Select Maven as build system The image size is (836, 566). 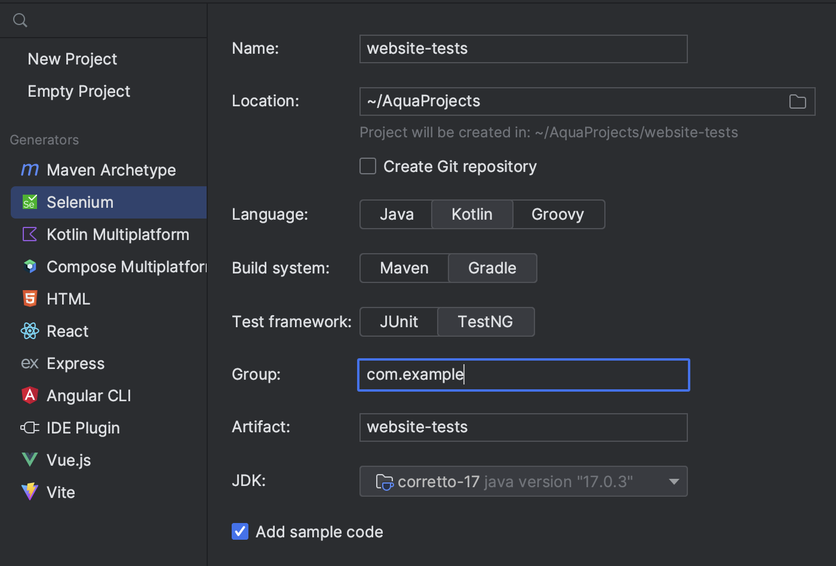click(404, 268)
